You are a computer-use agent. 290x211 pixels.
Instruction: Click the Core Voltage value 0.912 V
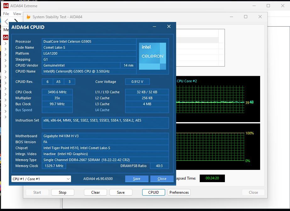[x=137, y=82]
